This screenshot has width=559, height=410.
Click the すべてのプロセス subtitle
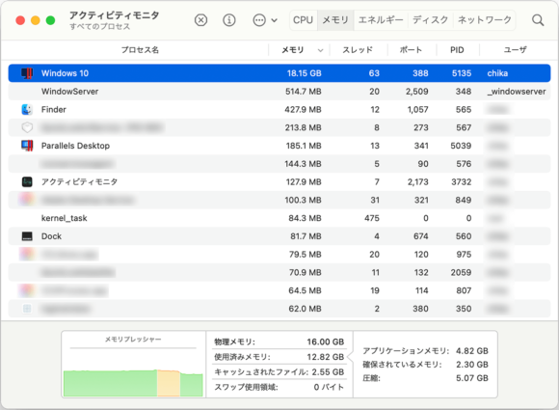coord(100,26)
